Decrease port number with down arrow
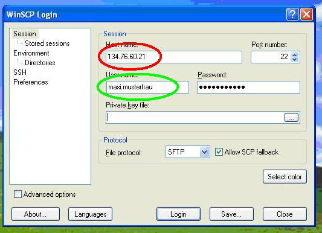322x233 pixels. 295,59
